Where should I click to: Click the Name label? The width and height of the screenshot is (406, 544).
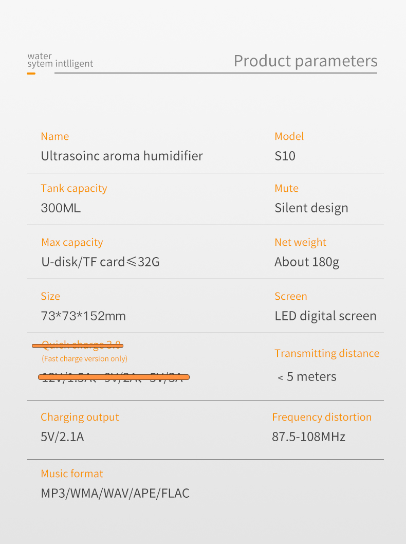[x=55, y=136]
